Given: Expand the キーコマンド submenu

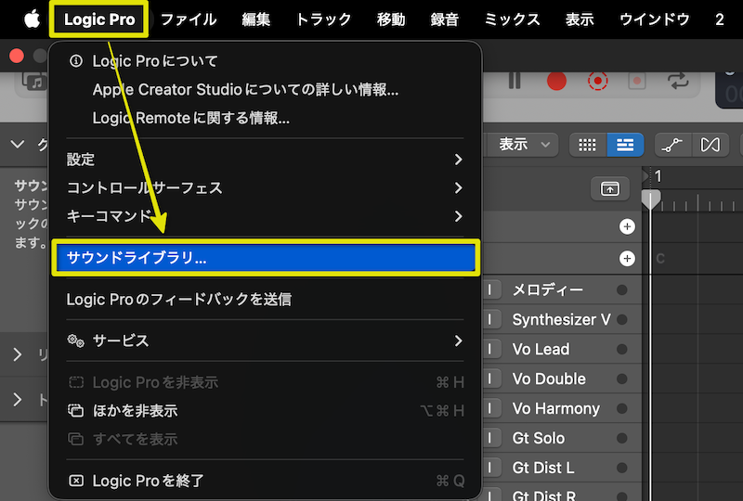Looking at the screenshot, I should (266, 216).
